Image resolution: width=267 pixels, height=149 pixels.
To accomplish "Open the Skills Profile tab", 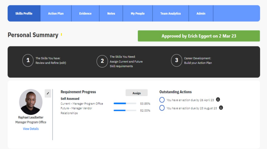I will click(x=24, y=13).
